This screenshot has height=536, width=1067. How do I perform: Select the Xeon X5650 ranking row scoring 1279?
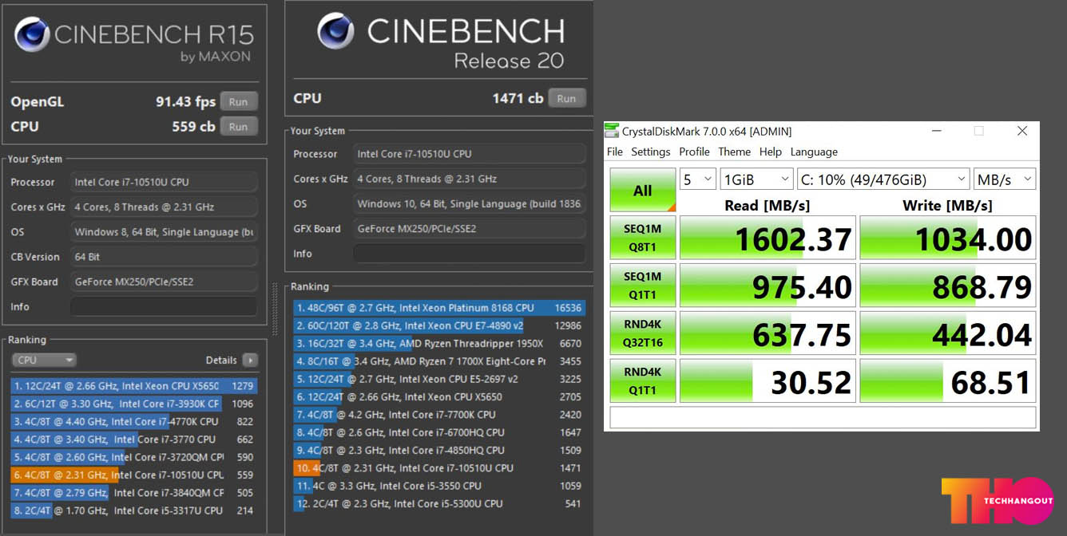pyautogui.click(x=134, y=386)
